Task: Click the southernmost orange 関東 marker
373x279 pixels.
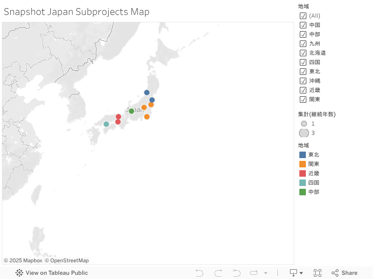Action: pos(147,117)
